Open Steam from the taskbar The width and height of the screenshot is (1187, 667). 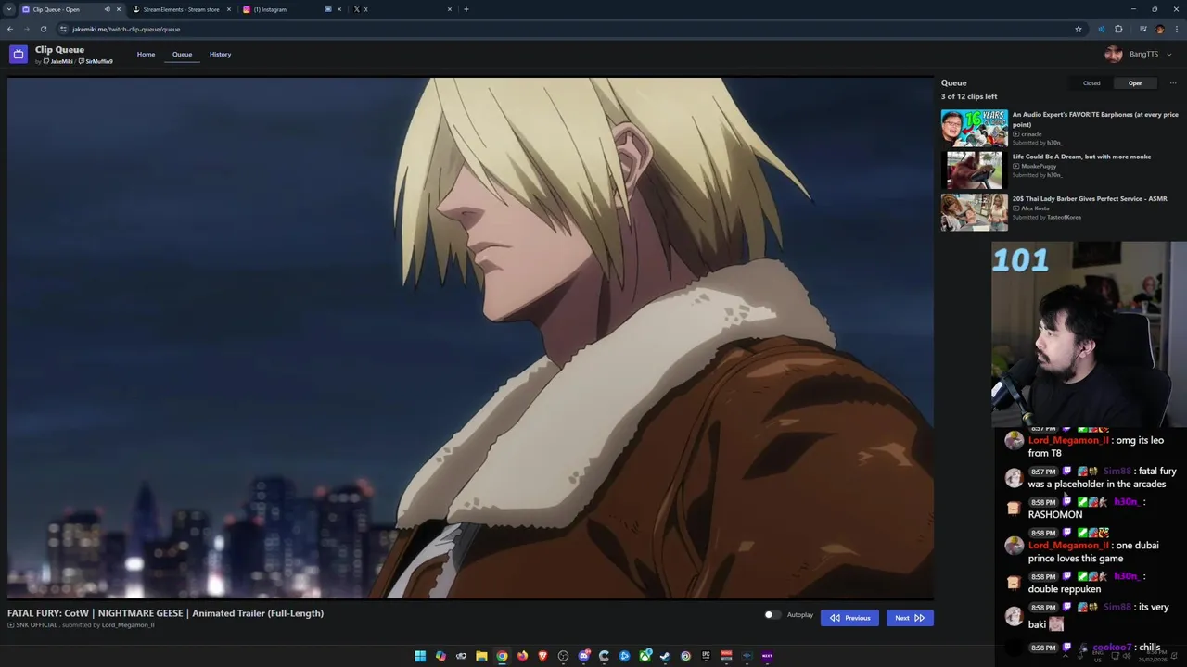coord(665,656)
